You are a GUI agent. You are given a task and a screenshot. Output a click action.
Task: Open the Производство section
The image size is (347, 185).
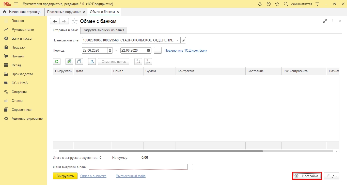[22, 74]
